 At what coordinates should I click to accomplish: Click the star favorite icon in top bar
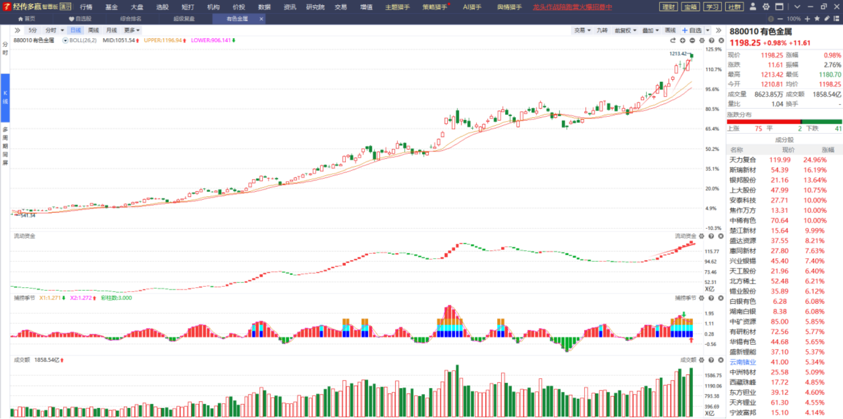(x=817, y=19)
